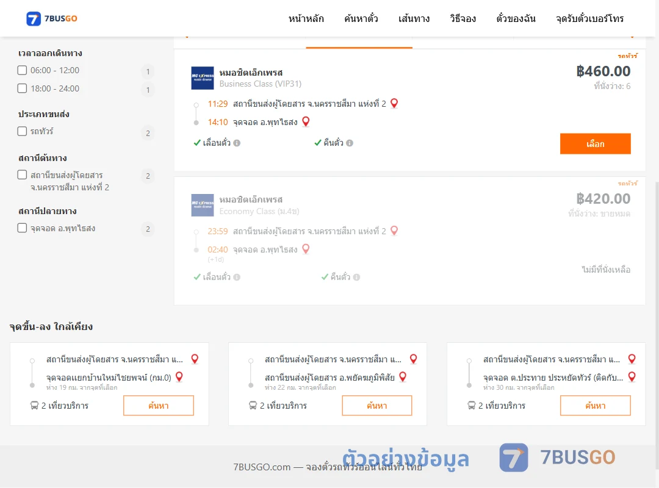Screen dimensions: 659x488
Task: Show info for คืนตั๋ว on Business Class trip
Action: [350, 143]
